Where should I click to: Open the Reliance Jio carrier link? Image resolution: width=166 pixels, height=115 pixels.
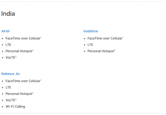pos(11,74)
